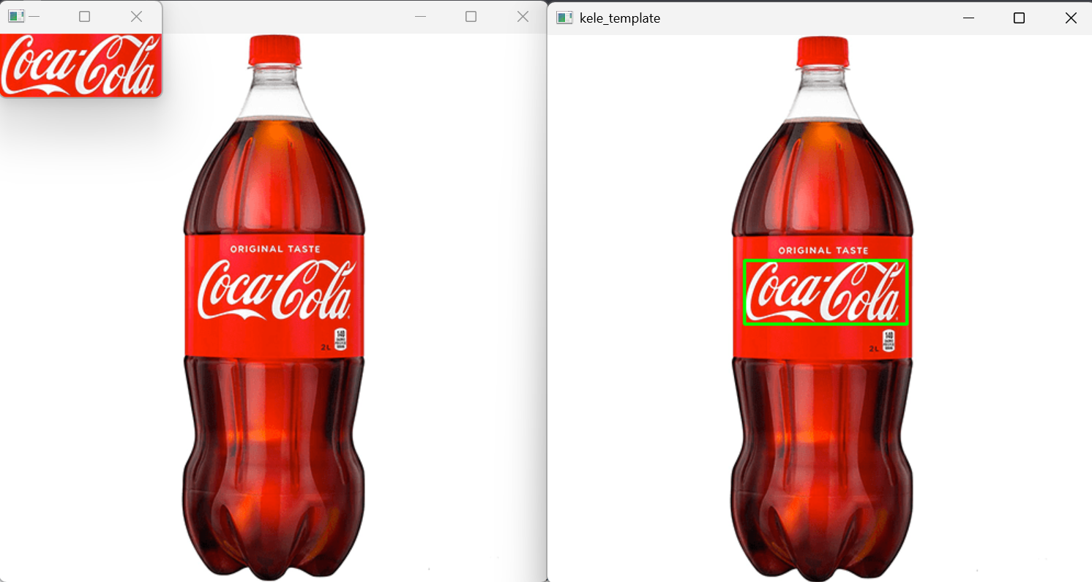Click the Coca-Cola logo on the middle window bottle
Image resolution: width=1092 pixels, height=582 pixels.
click(277, 291)
